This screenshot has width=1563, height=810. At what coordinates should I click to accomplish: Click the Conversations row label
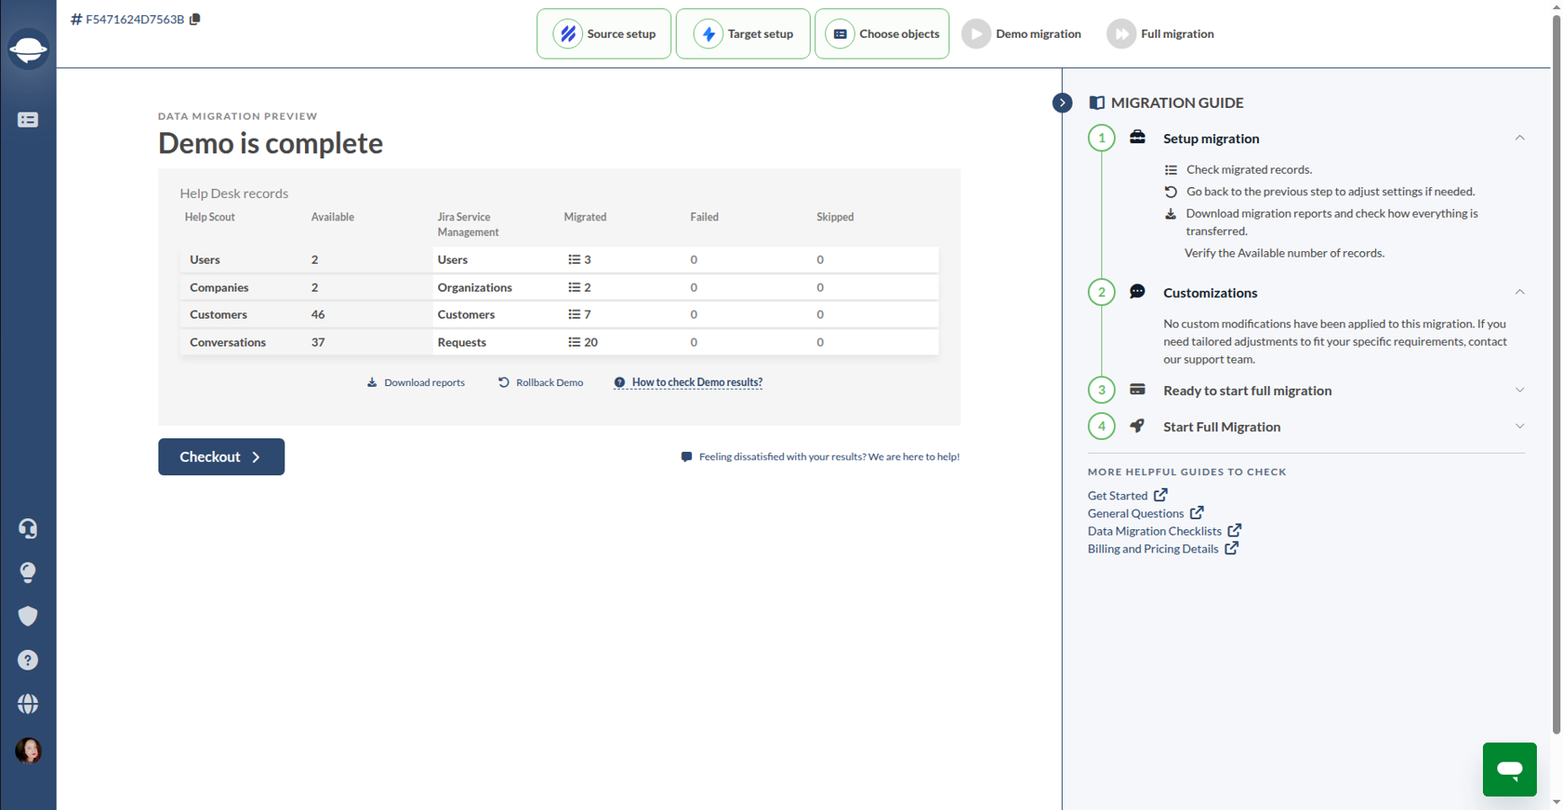pyautogui.click(x=228, y=342)
